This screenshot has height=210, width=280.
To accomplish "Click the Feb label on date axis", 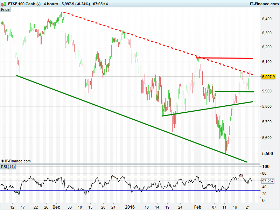I will [x=198, y=207].
